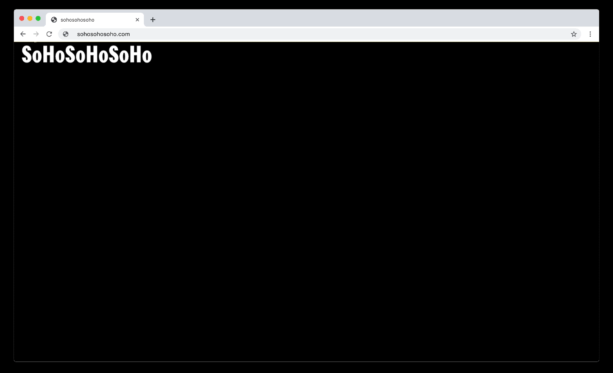Bookmark this page with the star icon
Image resolution: width=613 pixels, height=373 pixels.
(574, 34)
